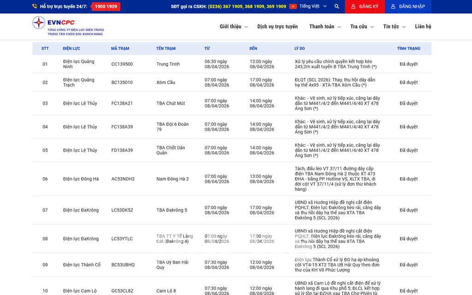Call the 1900 1909 hotline button
Screen dimensions: 472x295
[x=106, y=6]
